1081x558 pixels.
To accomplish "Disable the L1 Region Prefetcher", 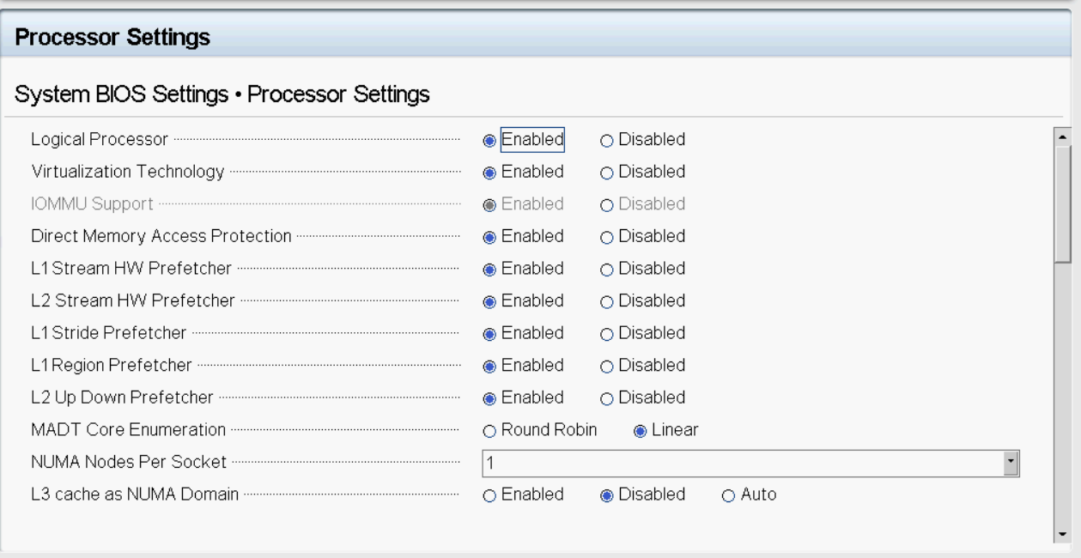I will 607,366.
